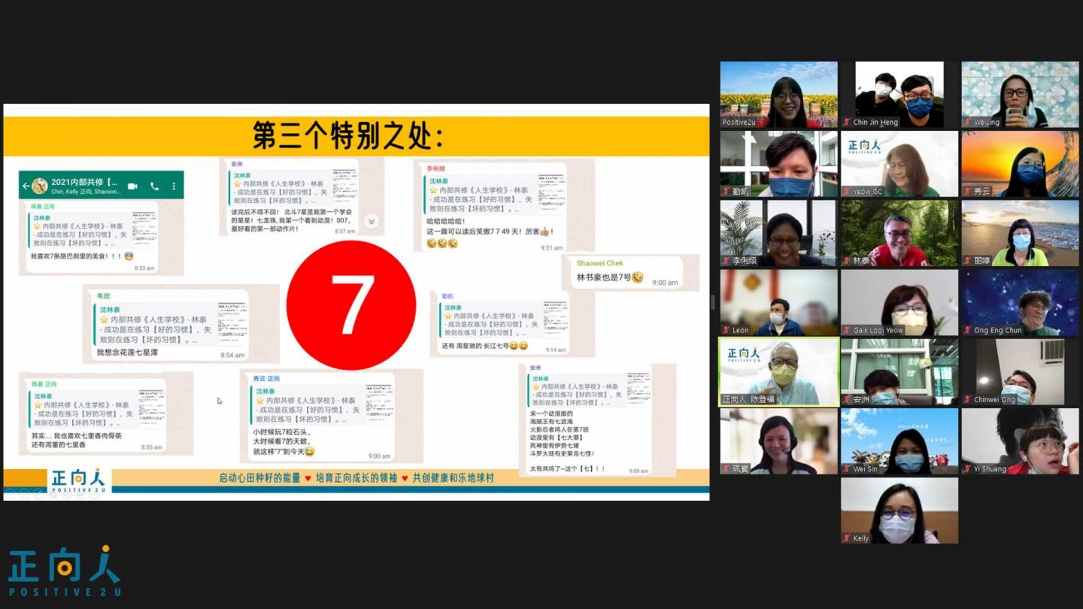This screenshot has width=1083, height=609.
Task: Click muted mic icon beside Ong Eng Chun
Action: pos(968,330)
